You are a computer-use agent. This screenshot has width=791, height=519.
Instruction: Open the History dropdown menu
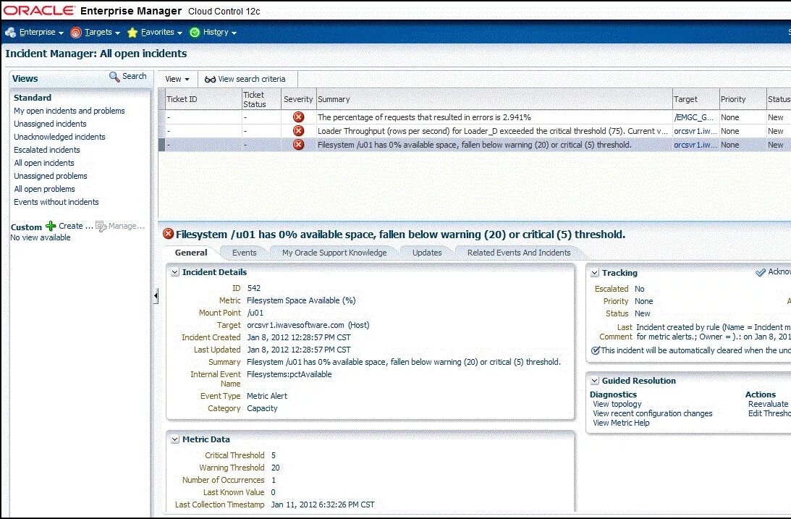(x=220, y=33)
